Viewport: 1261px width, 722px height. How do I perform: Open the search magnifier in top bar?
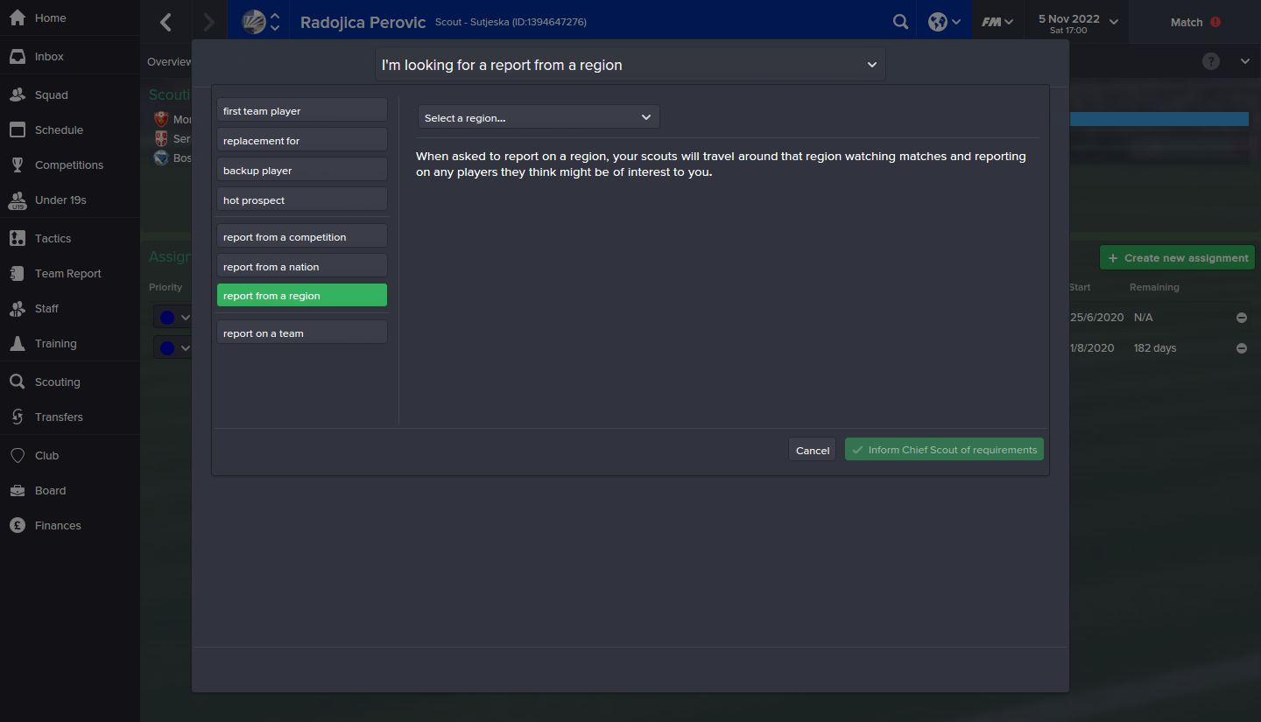[x=900, y=22]
